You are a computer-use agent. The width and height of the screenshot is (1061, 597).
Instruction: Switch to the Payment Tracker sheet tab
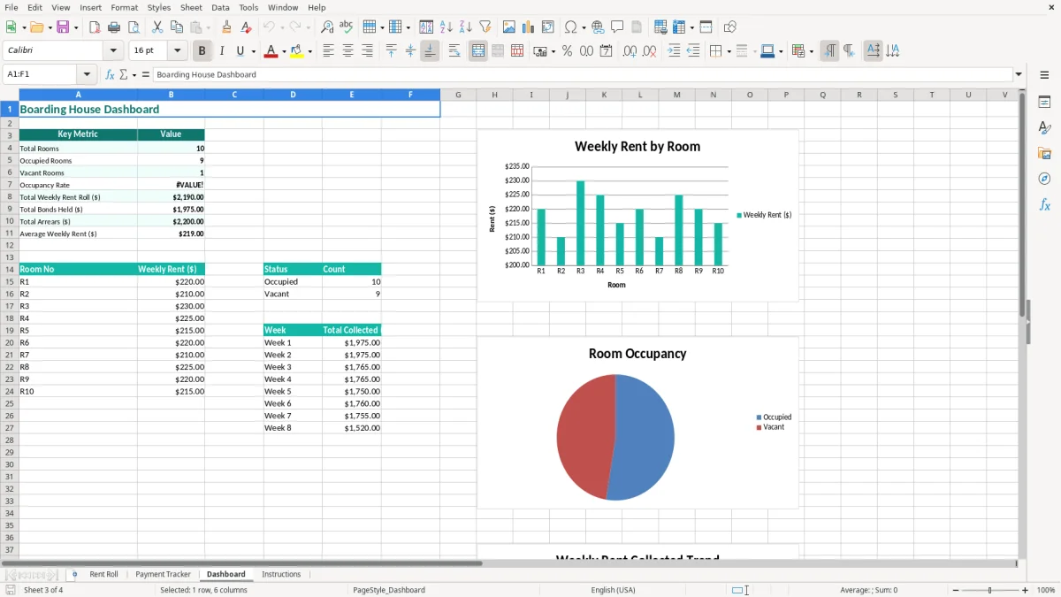coord(163,574)
